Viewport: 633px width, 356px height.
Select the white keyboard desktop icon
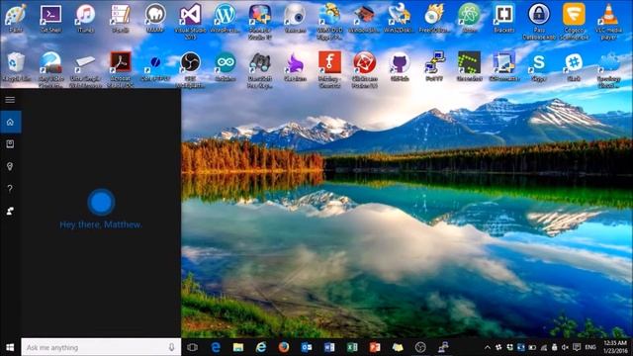[x=85, y=69]
